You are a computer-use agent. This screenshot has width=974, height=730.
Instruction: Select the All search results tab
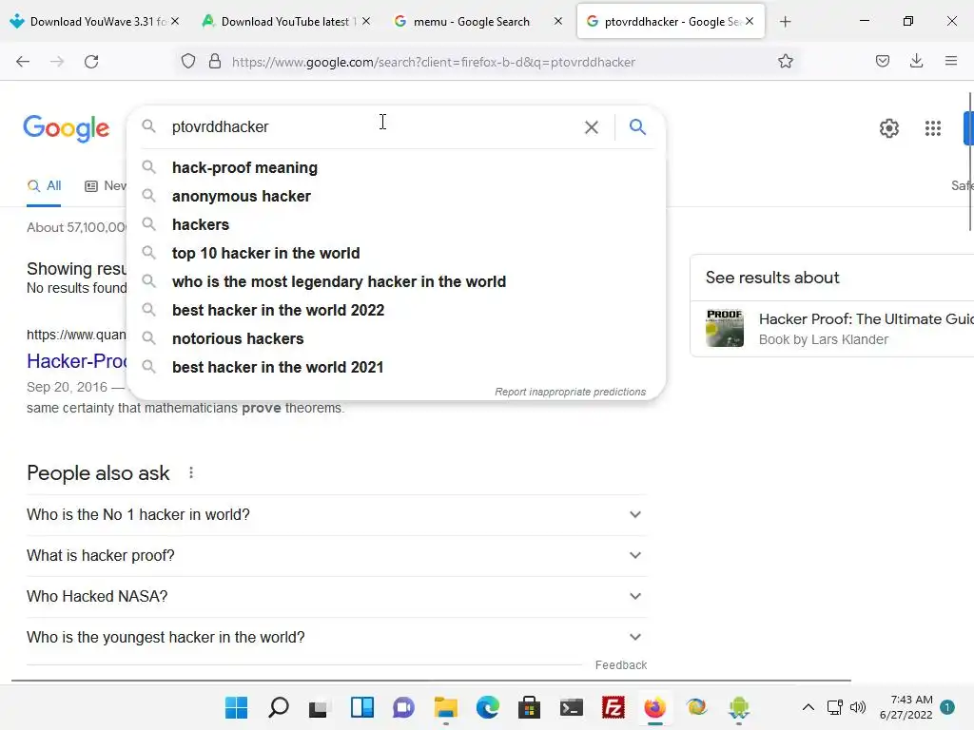click(44, 185)
